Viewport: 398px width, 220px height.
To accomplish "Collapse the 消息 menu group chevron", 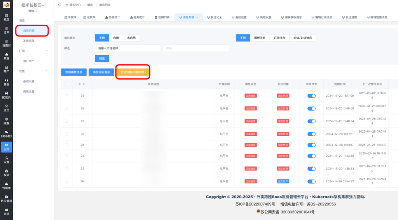I will (x=47, y=20).
